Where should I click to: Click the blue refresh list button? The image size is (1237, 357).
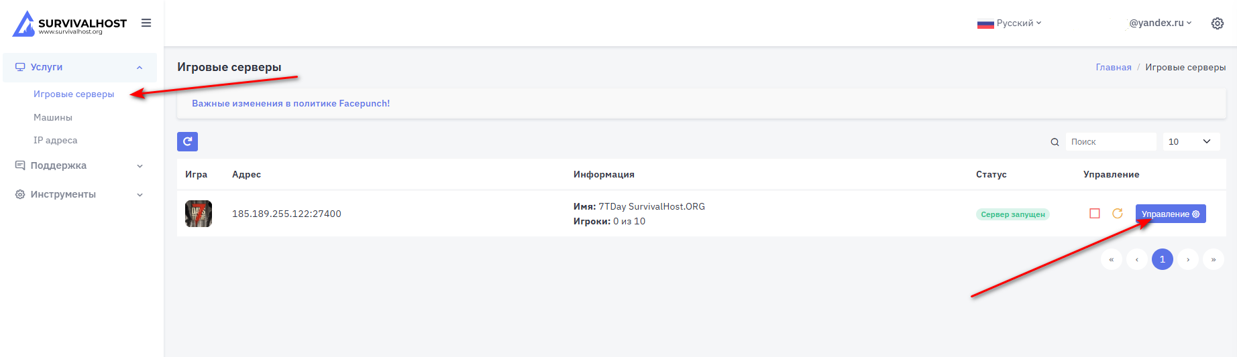click(x=187, y=141)
